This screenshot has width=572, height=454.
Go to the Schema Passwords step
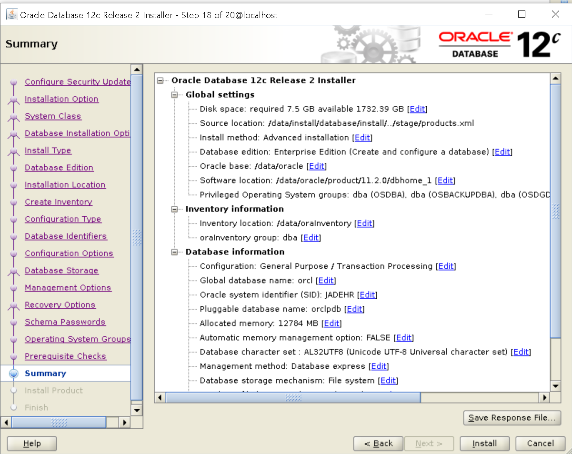pos(65,322)
